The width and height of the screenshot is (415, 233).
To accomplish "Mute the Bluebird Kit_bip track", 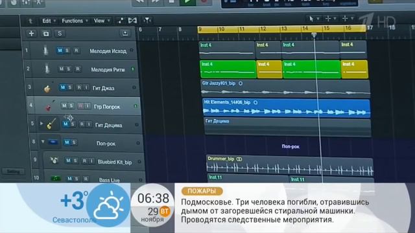I will click(x=68, y=161).
